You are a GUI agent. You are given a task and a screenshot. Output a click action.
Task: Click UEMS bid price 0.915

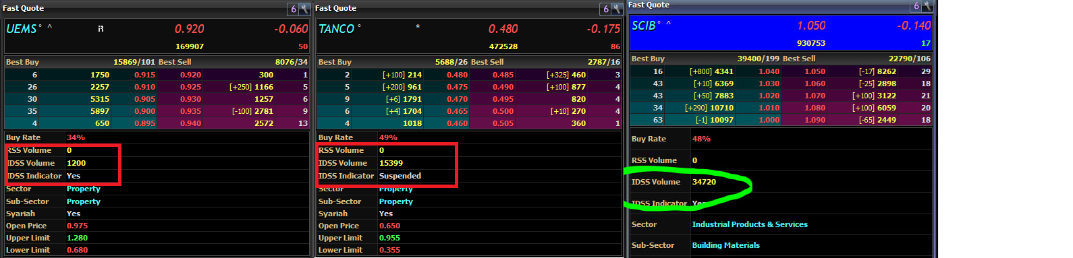point(144,75)
